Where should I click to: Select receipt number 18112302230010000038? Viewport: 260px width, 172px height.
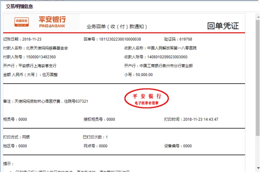pyautogui.click(x=120, y=39)
